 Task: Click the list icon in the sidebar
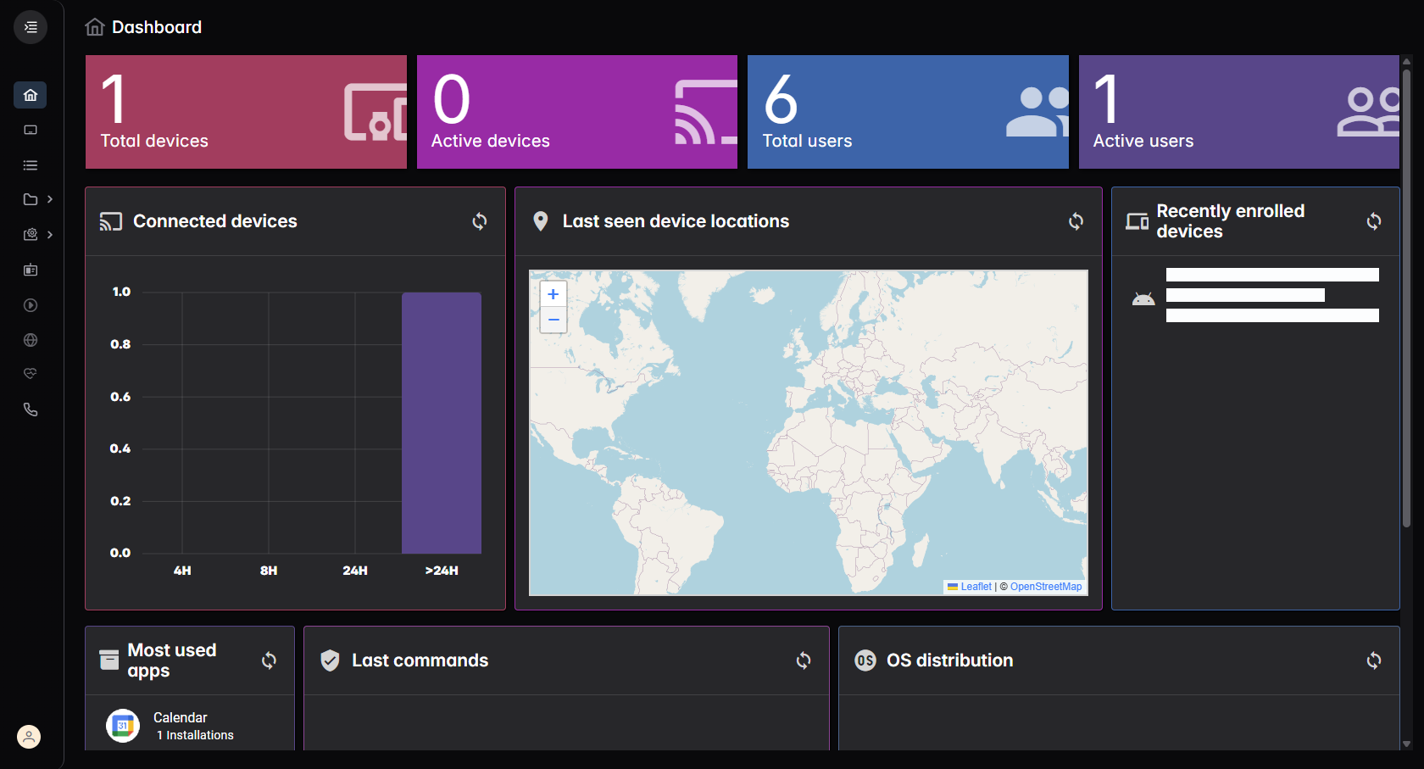click(x=31, y=165)
